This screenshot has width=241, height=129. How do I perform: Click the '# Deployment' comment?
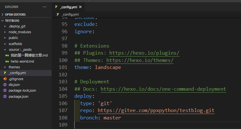(x=92, y=82)
